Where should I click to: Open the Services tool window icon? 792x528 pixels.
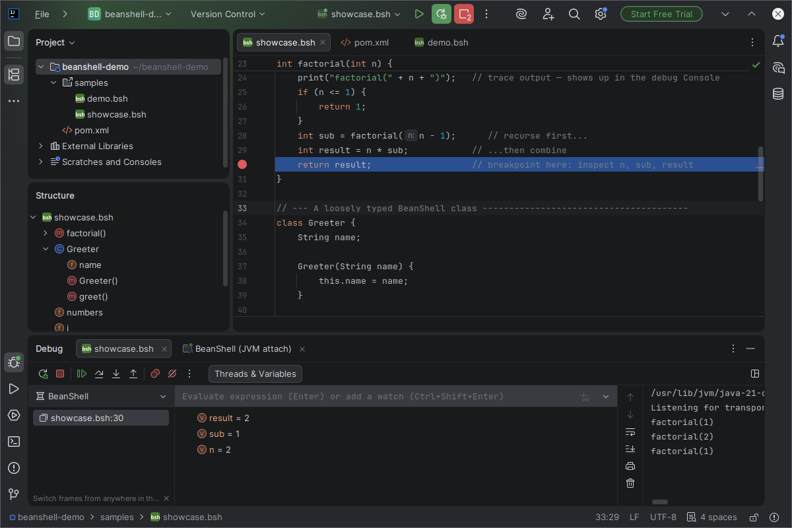[x=13, y=415]
